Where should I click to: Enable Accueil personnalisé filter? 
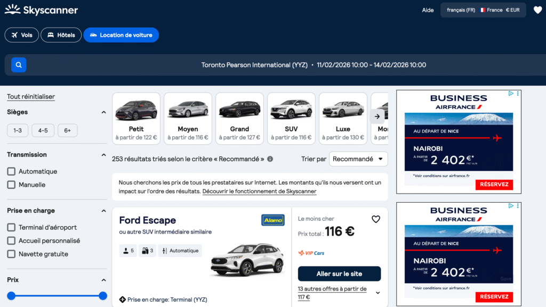[11, 240]
